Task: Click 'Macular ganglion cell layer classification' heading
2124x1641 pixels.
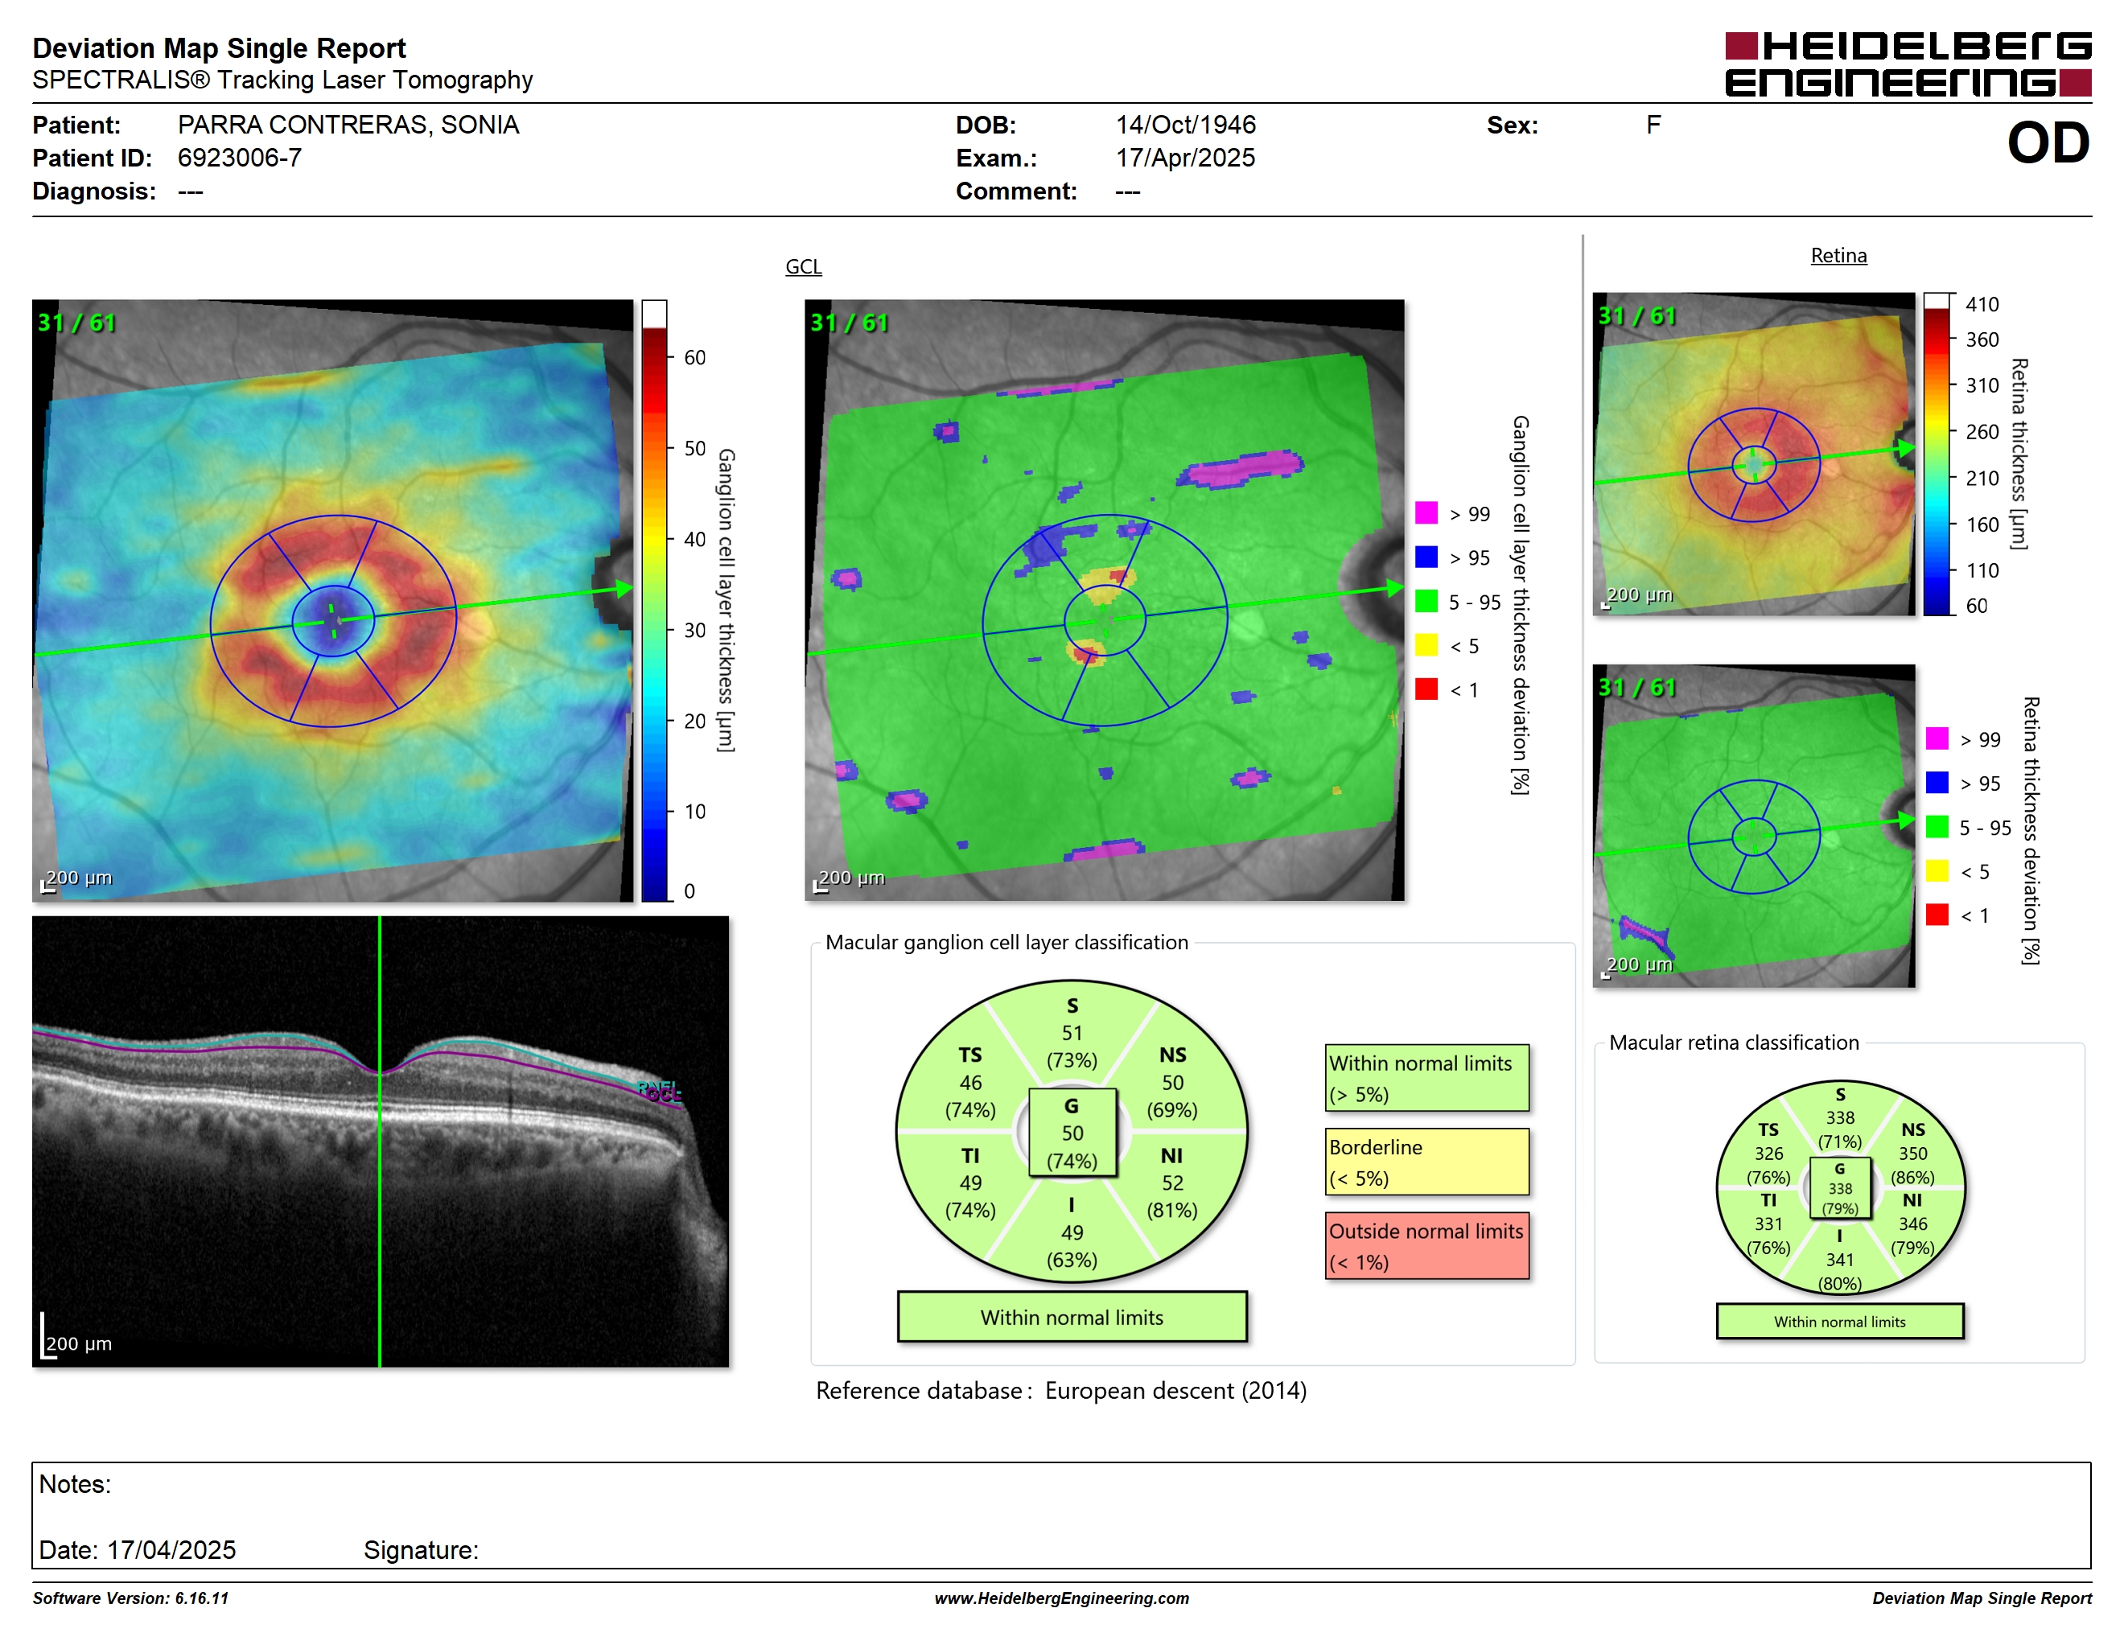Action: pyautogui.click(x=1006, y=942)
